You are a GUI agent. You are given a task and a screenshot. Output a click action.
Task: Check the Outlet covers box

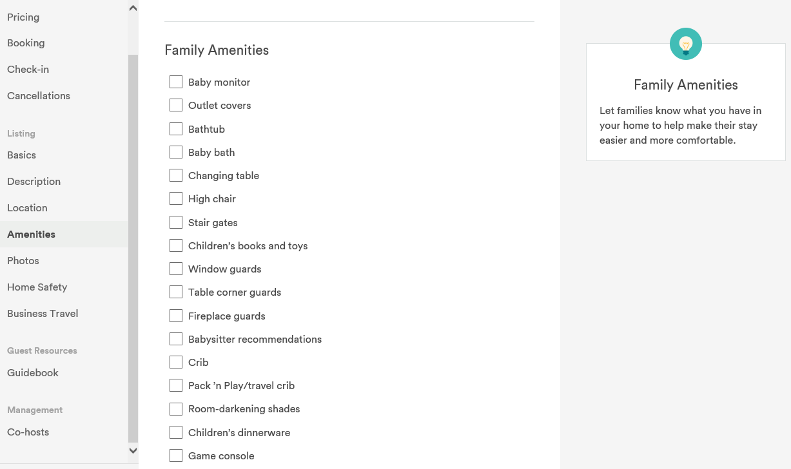pos(176,105)
